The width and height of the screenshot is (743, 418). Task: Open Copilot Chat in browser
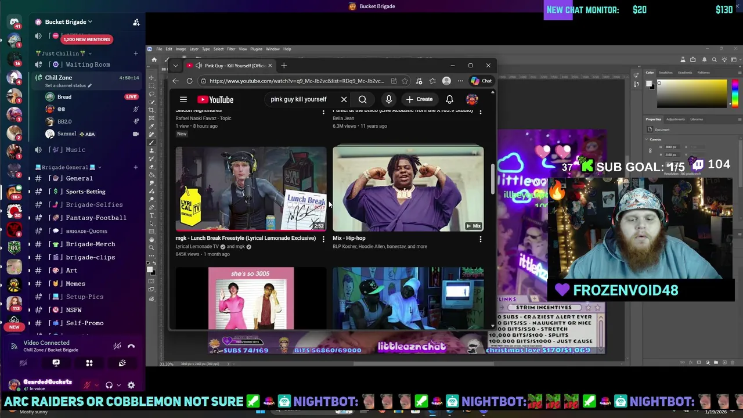(x=482, y=81)
